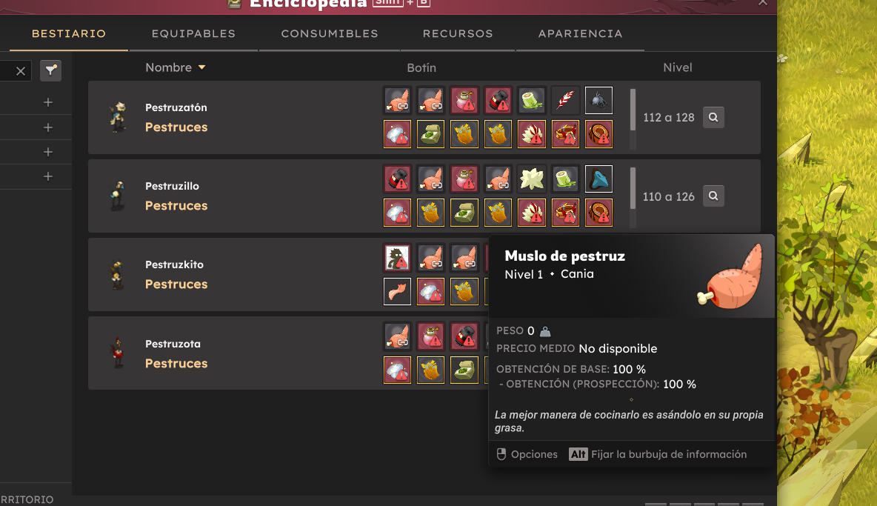
Task: Click Pestruzkito's dark silhouette loot icon
Action: click(397, 258)
